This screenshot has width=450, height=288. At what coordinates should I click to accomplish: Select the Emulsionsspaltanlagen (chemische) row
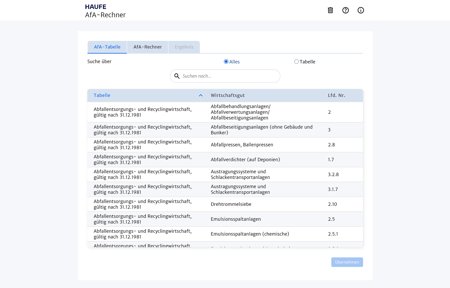click(x=225, y=234)
